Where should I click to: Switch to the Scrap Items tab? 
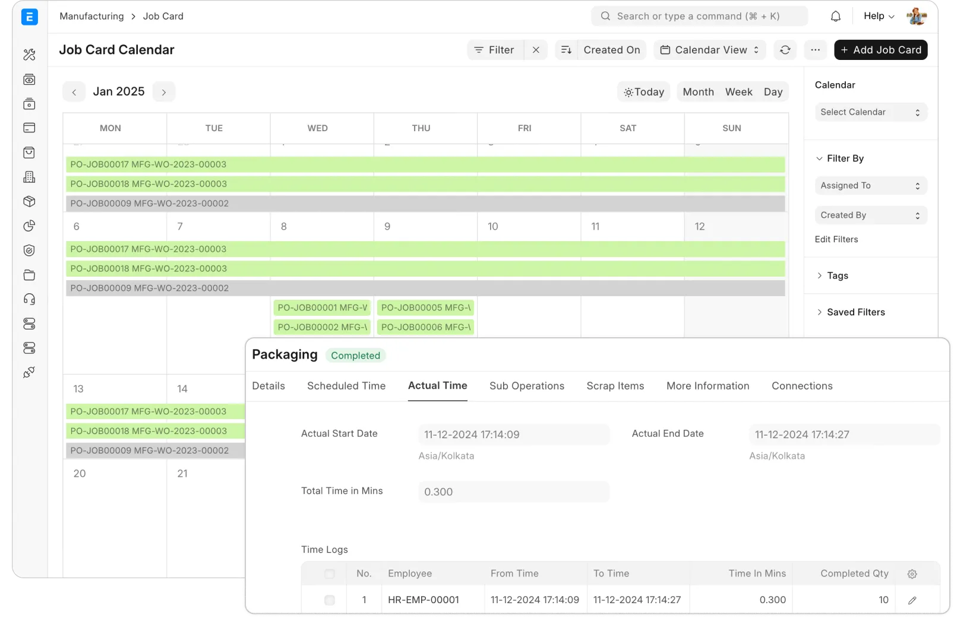[x=615, y=386]
